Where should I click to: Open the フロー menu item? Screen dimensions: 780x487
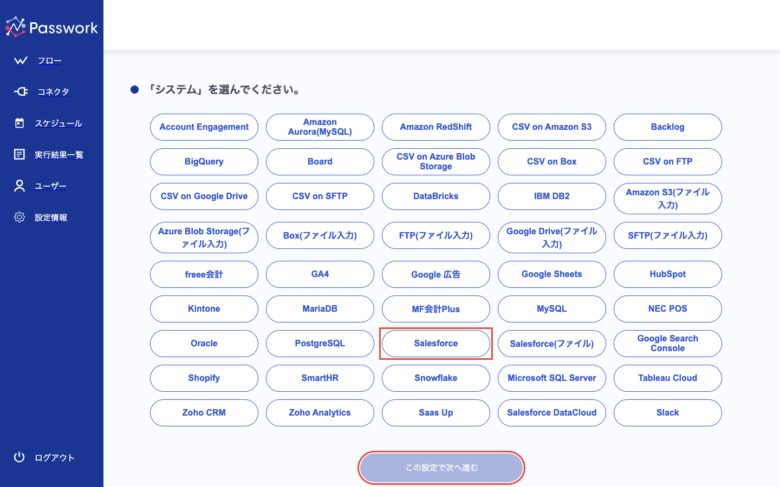point(49,61)
